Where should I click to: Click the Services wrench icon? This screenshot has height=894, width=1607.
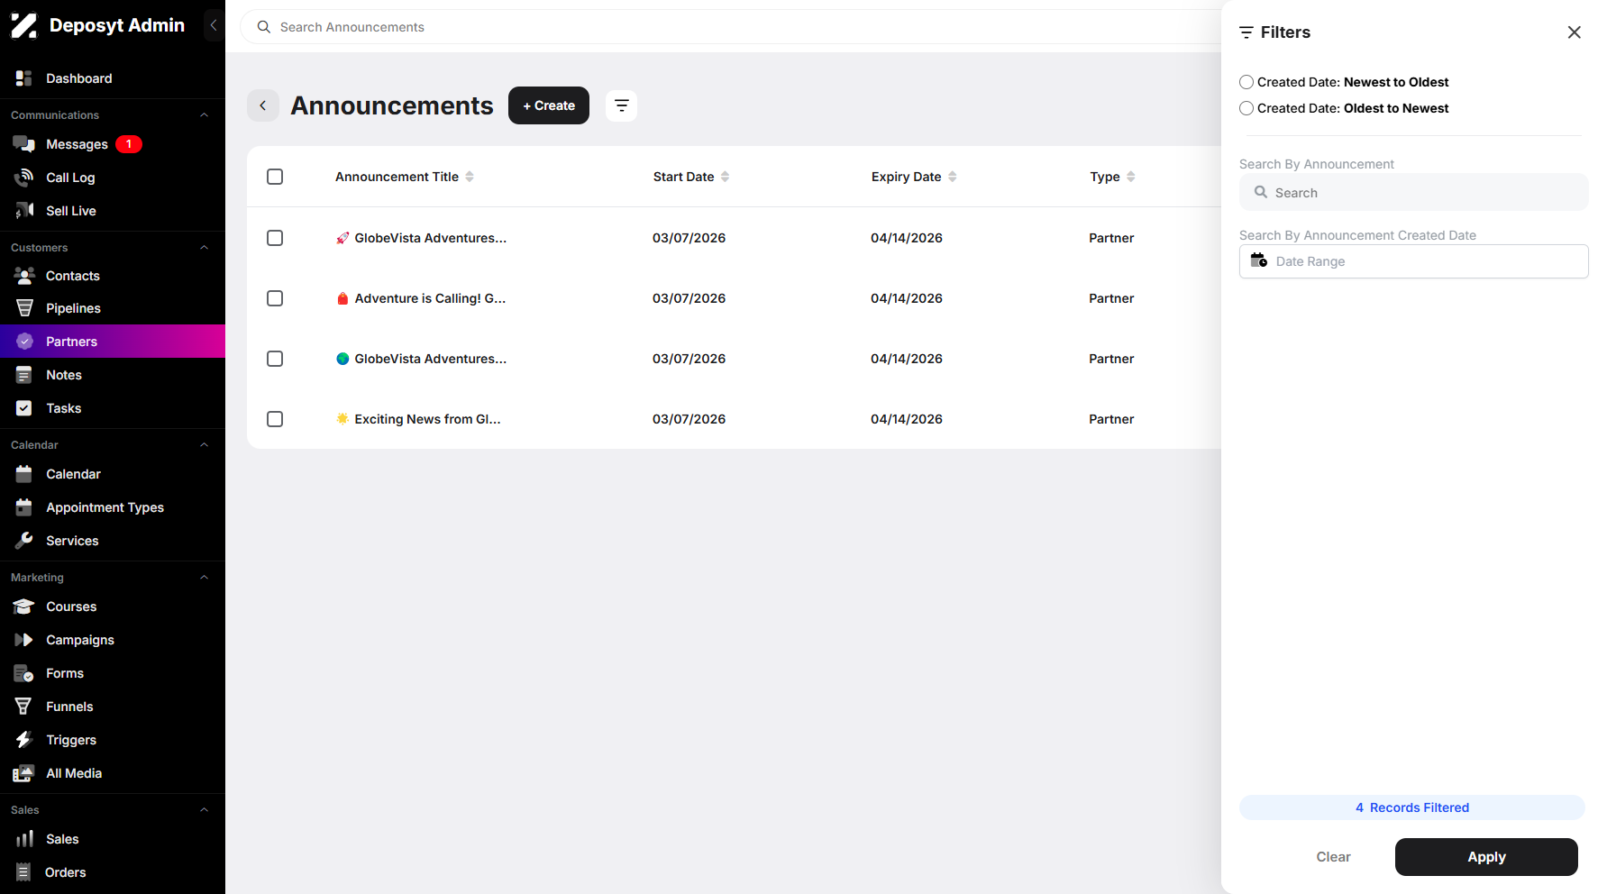[x=24, y=541]
